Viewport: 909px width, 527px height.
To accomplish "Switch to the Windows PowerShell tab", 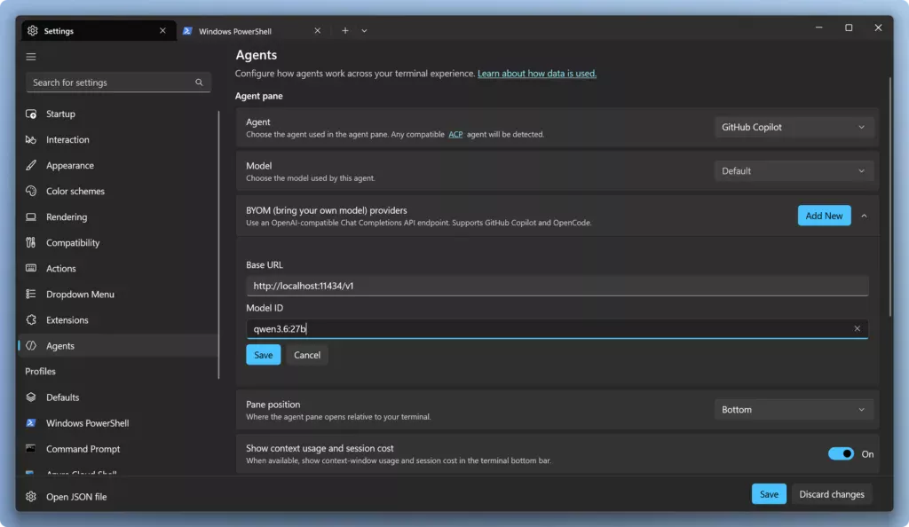I will (x=252, y=31).
